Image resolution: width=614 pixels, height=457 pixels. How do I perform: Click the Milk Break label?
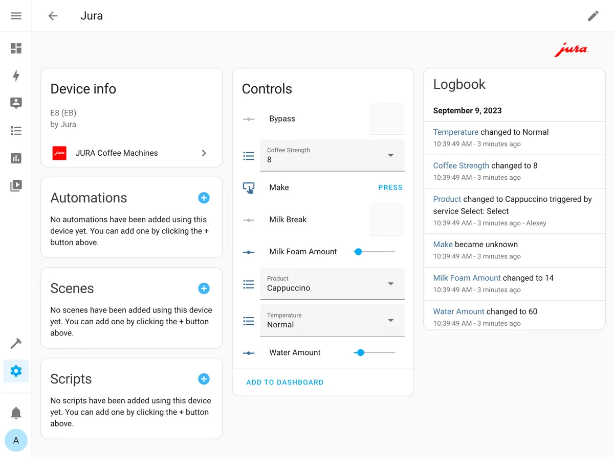[288, 220]
